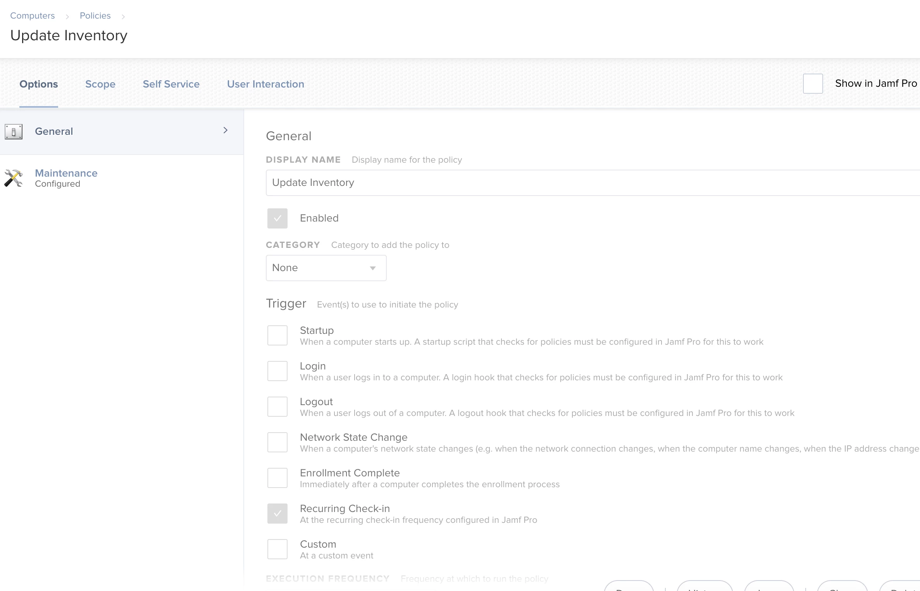920x591 pixels.
Task: Click the Maintenance tools icon
Action: 14,178
